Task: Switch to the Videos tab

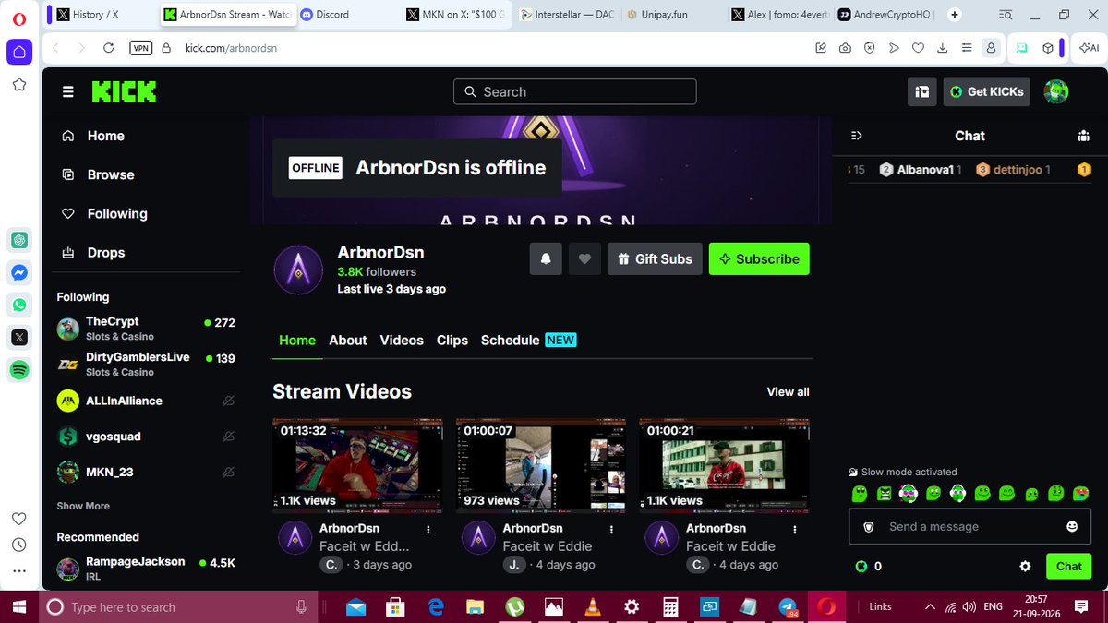Action: point(402,340)
